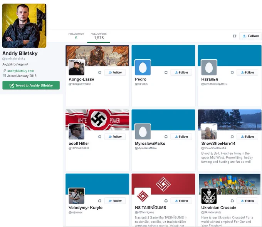262x227 pixels.
Task: View the large Andriy Biletsky profile photo
Action: 24,26
